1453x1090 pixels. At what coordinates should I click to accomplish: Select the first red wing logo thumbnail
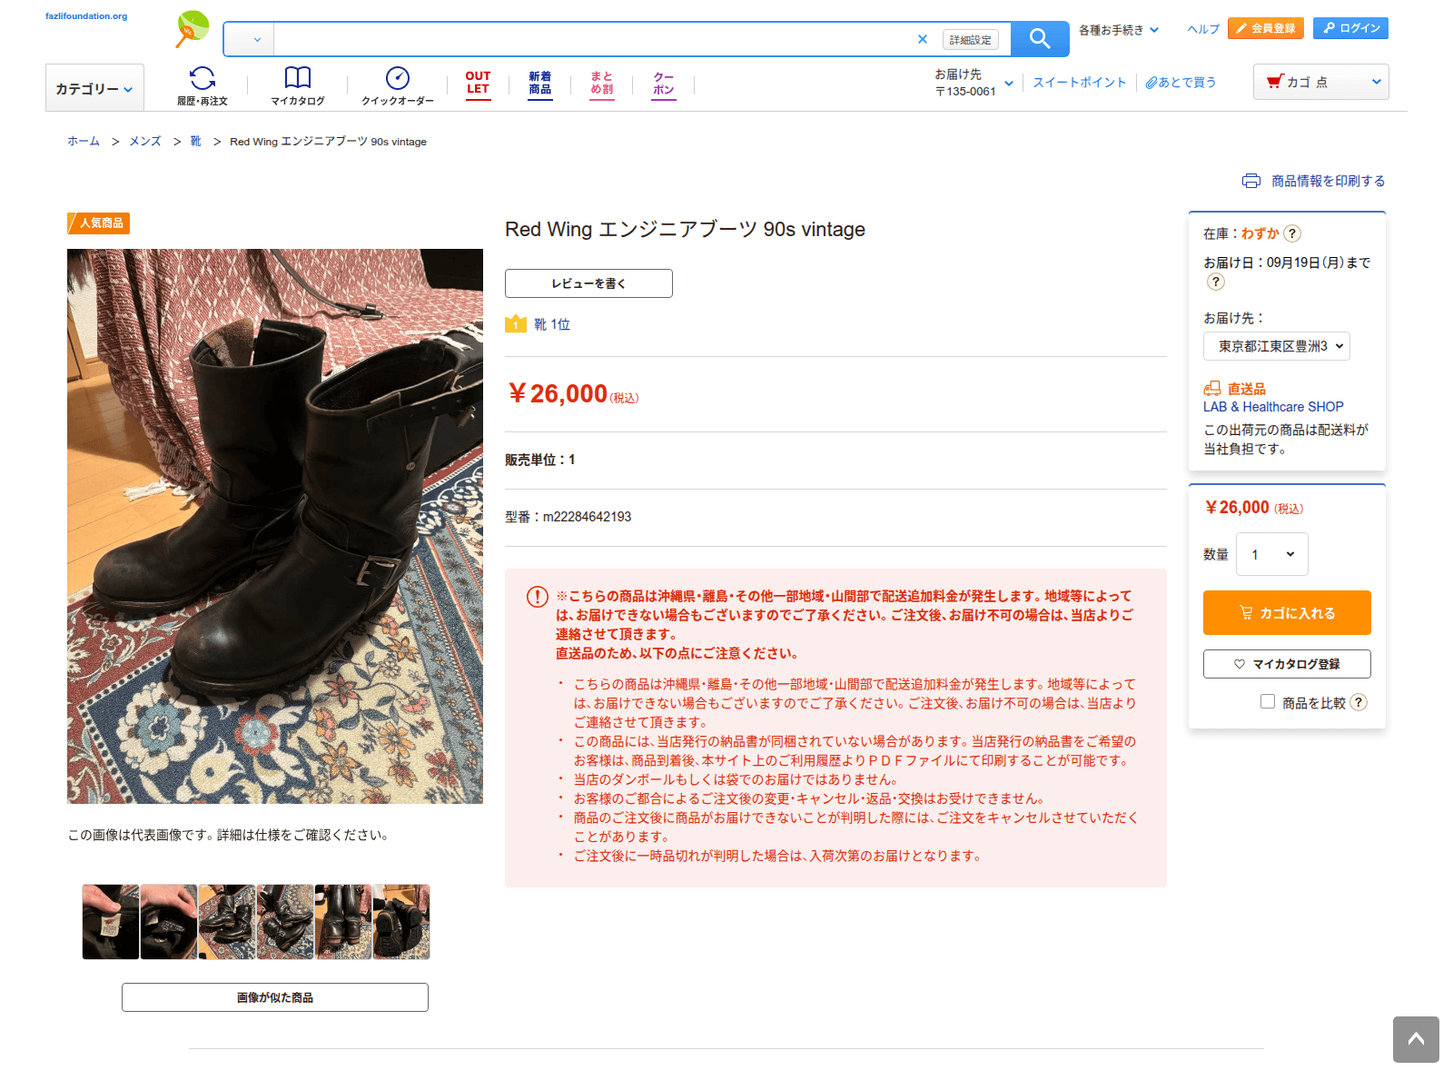(x=110, y=922)
